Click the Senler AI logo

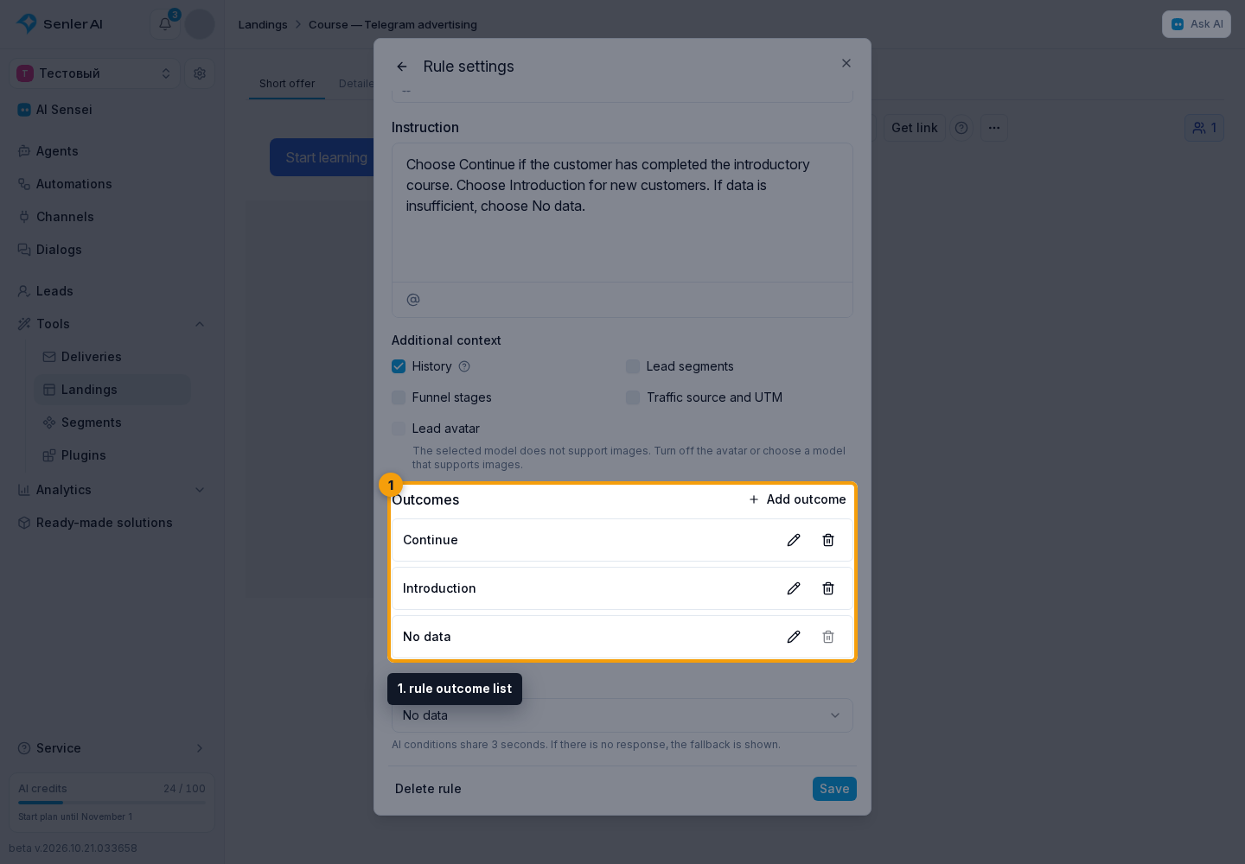click(60, 24)
